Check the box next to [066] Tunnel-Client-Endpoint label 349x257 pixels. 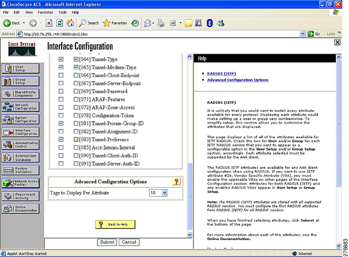coord(76,75)
